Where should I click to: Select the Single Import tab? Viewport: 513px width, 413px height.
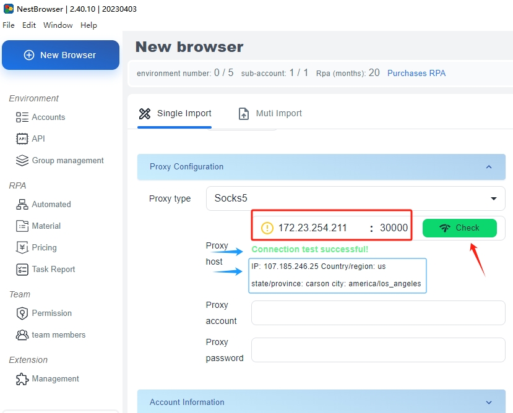175,113
